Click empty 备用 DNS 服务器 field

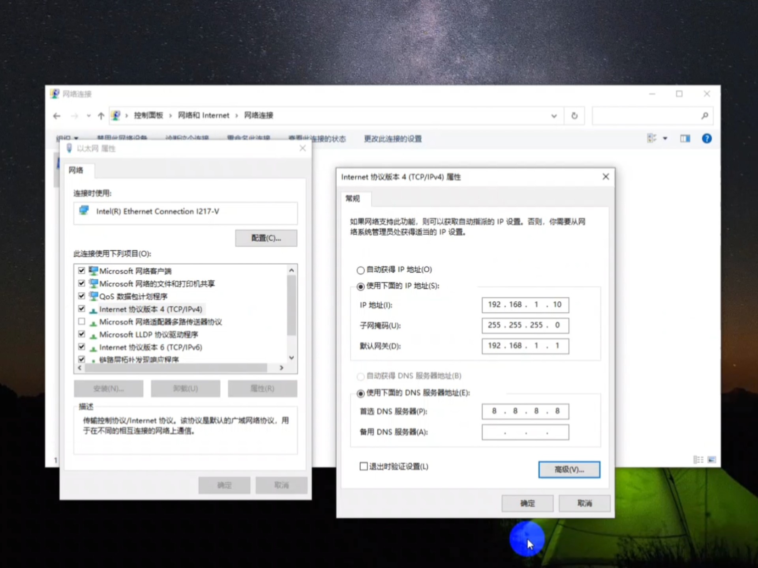(x=525, y=432)
